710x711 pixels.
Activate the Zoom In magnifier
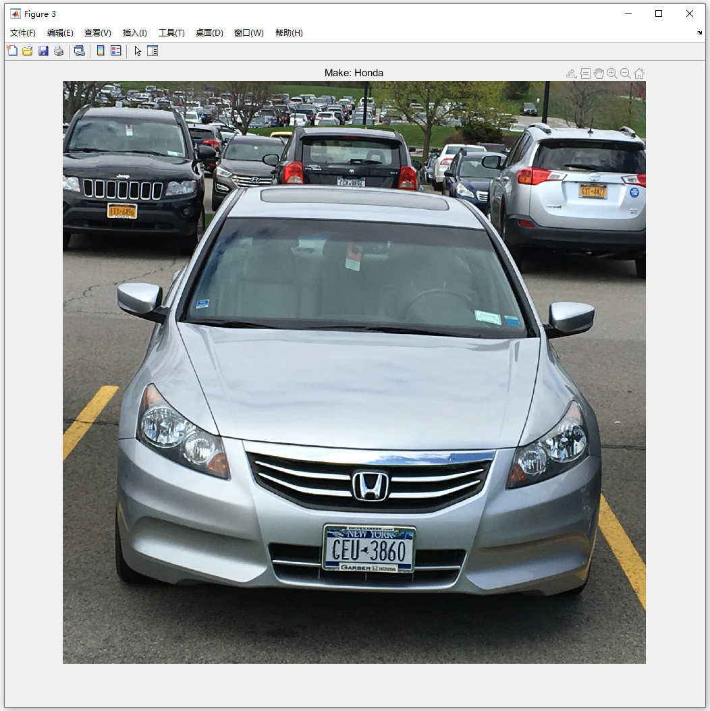point(612,74)
